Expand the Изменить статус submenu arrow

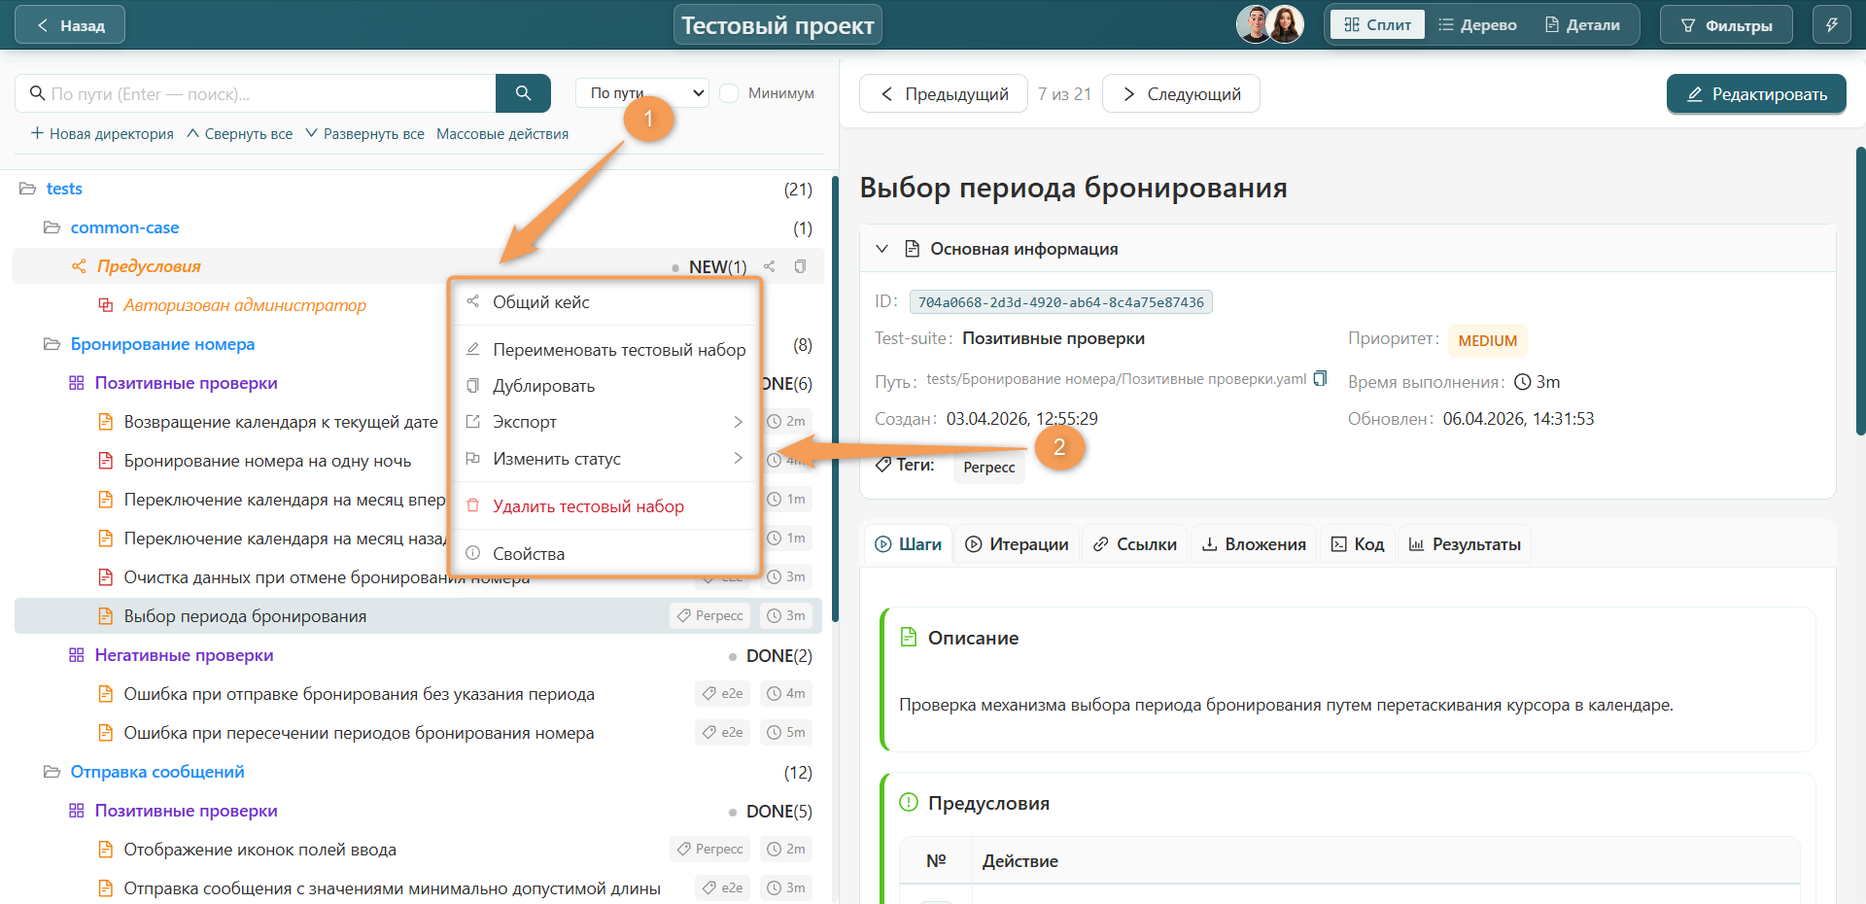pos(738,459)
